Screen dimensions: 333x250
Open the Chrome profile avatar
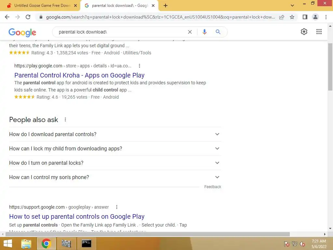tap(315, 17)
